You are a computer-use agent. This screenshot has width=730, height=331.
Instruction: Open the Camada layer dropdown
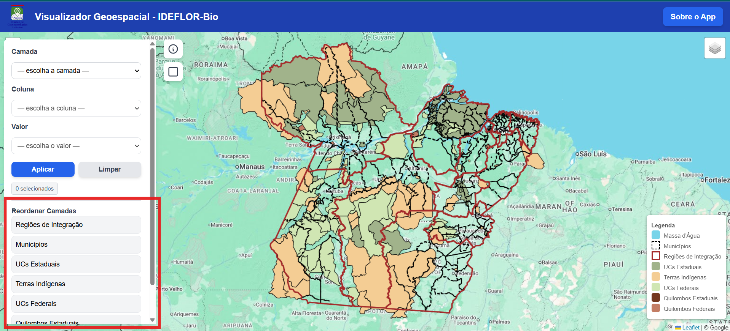[x=76, y=71]
